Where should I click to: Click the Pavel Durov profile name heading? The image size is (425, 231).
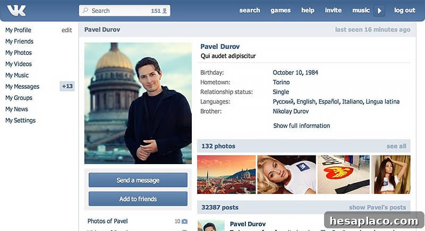[x=220, y=47]
